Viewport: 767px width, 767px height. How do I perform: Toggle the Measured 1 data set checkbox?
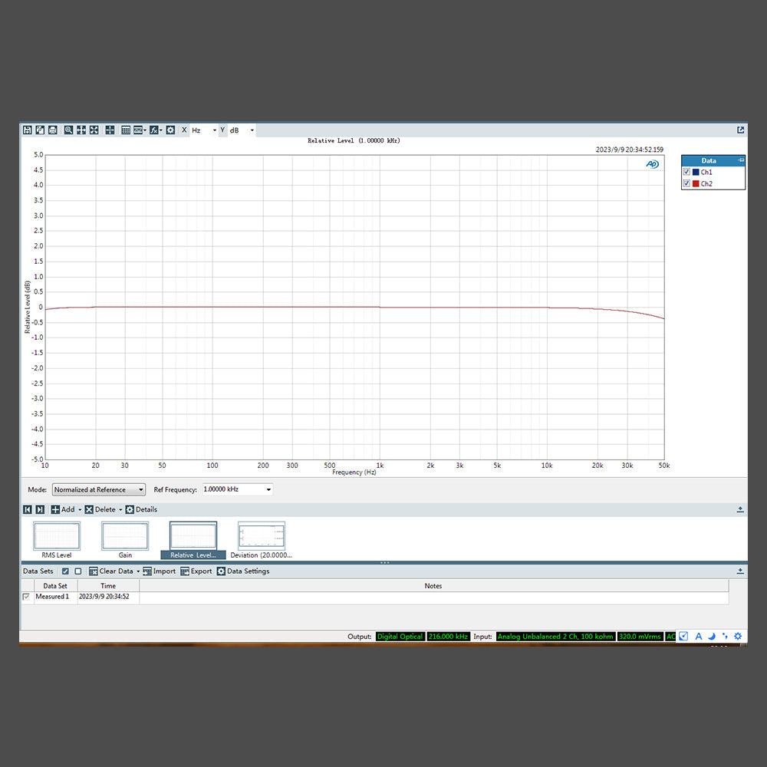[27, 597]
